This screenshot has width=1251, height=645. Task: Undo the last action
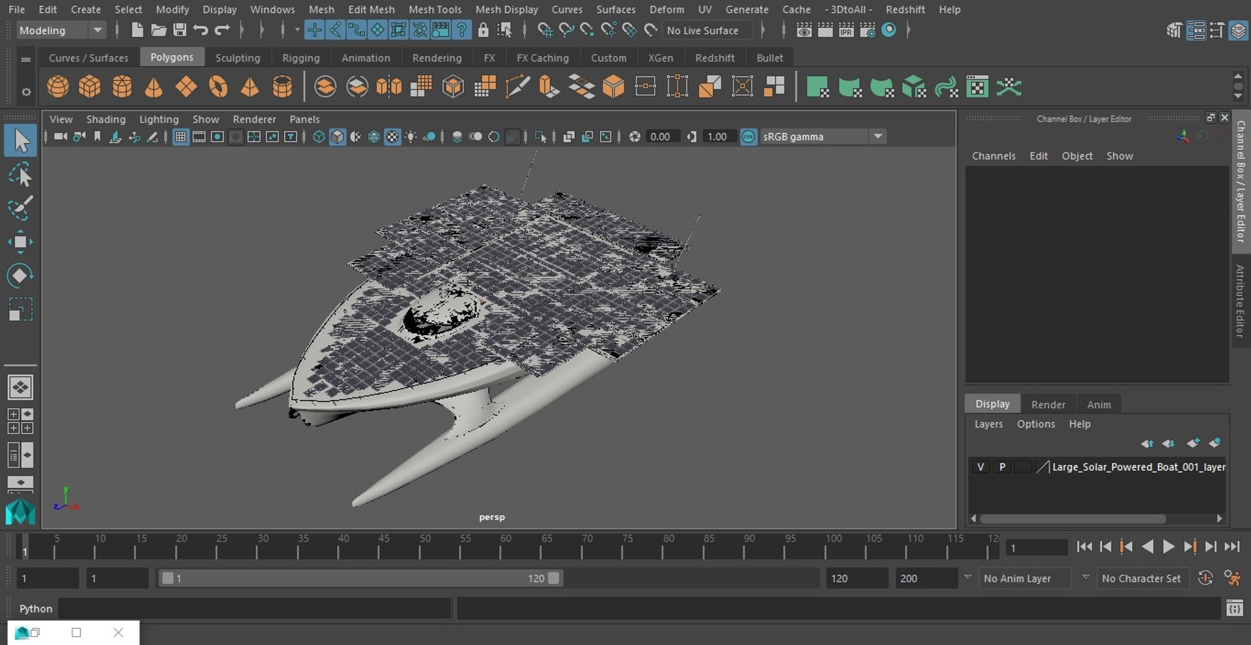pyautogui.click(x=201, y=30)
